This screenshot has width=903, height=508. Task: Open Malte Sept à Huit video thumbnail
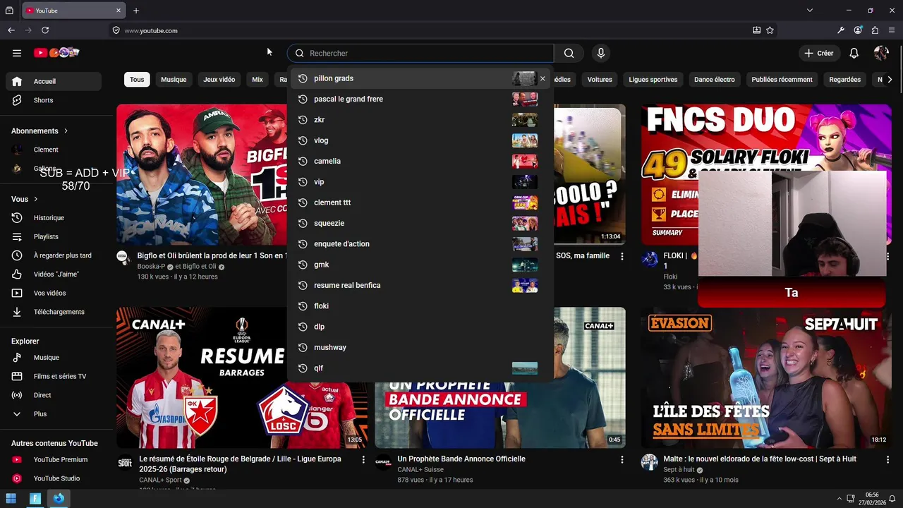click(766, 377)
